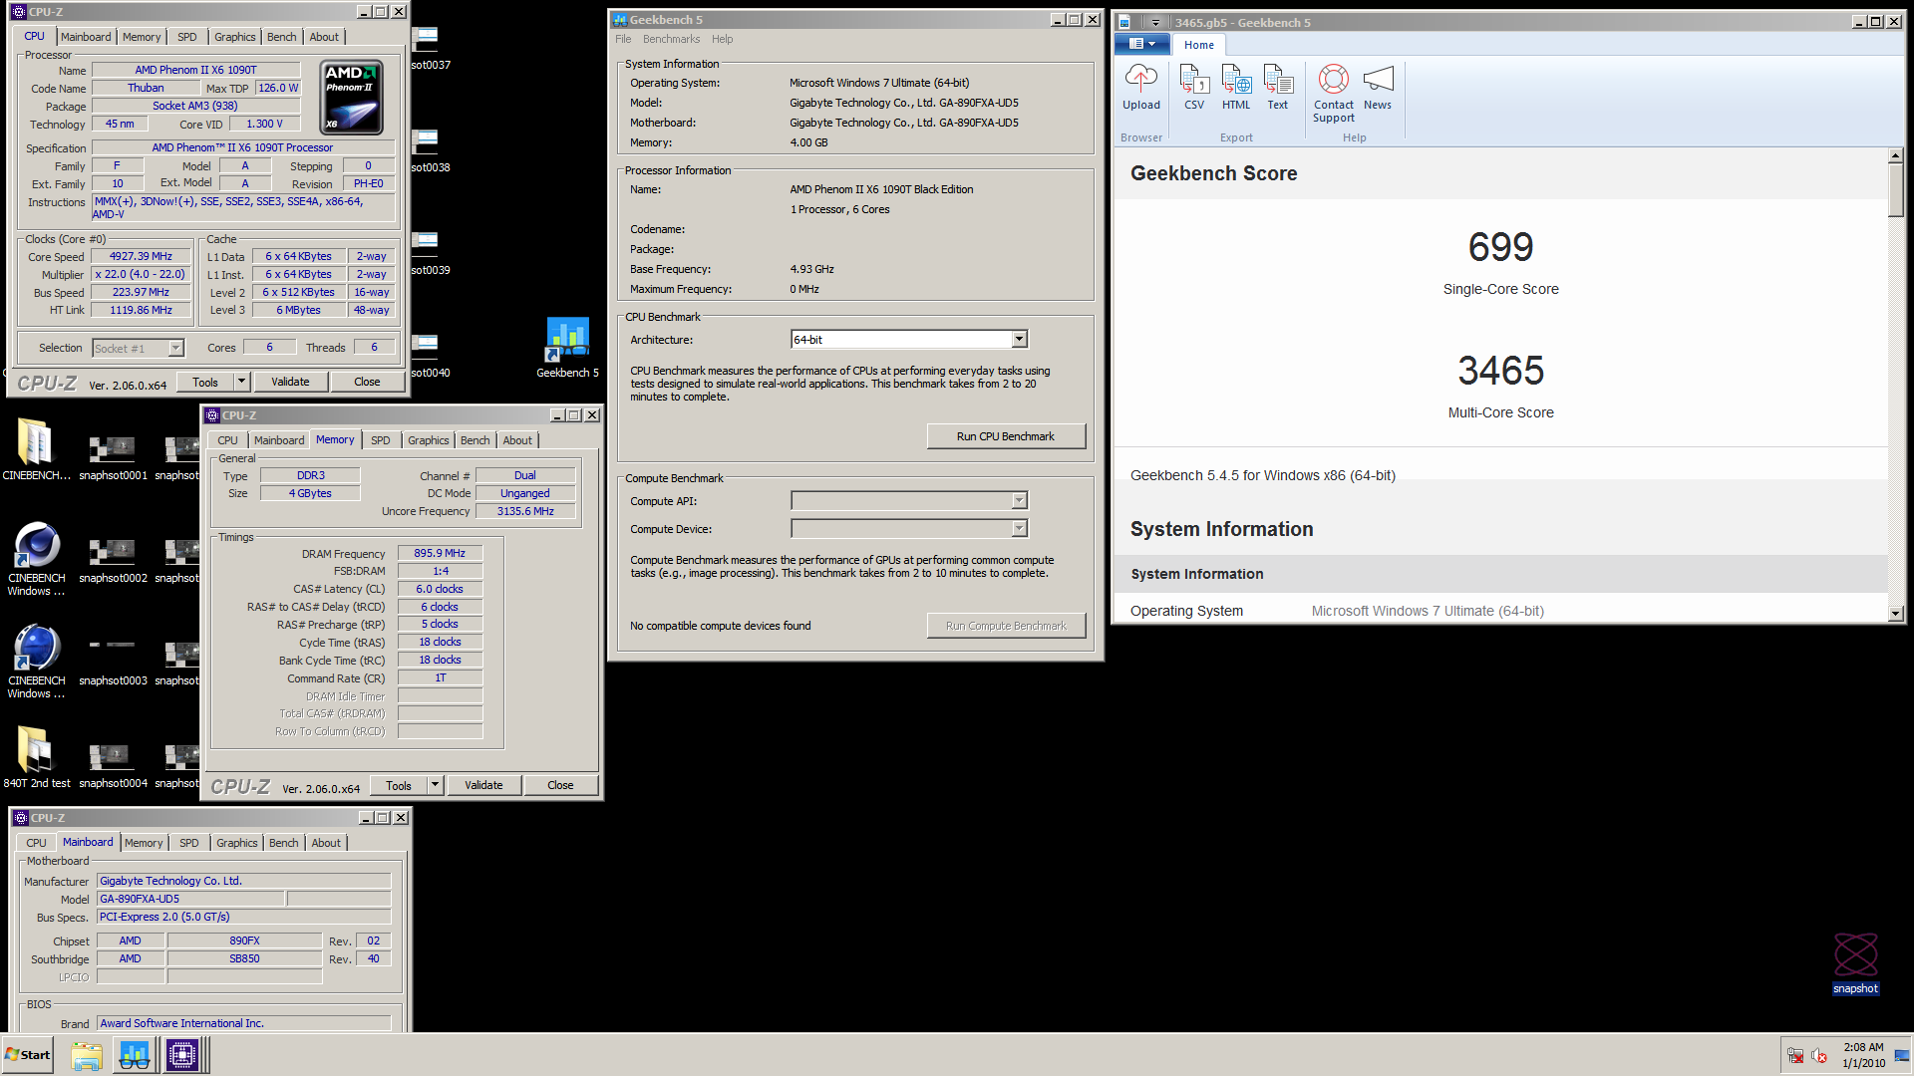Viewport: 1914px width, 1076px height.
Task: Click the Core Speed 4927.39 MHz field
Action: coord(141,256)
